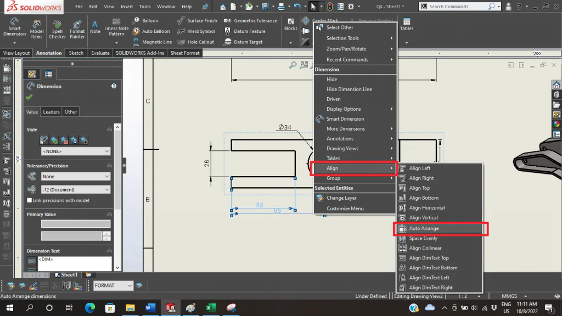Toggle Link precisions with model checkbox
This screenshot has height=316, width=562.
coord(30,200)
